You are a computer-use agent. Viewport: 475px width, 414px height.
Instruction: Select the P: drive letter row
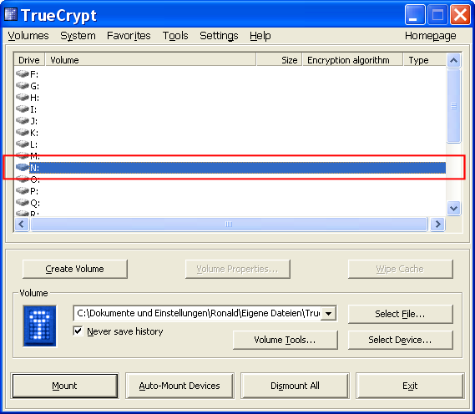pos(230,191)
